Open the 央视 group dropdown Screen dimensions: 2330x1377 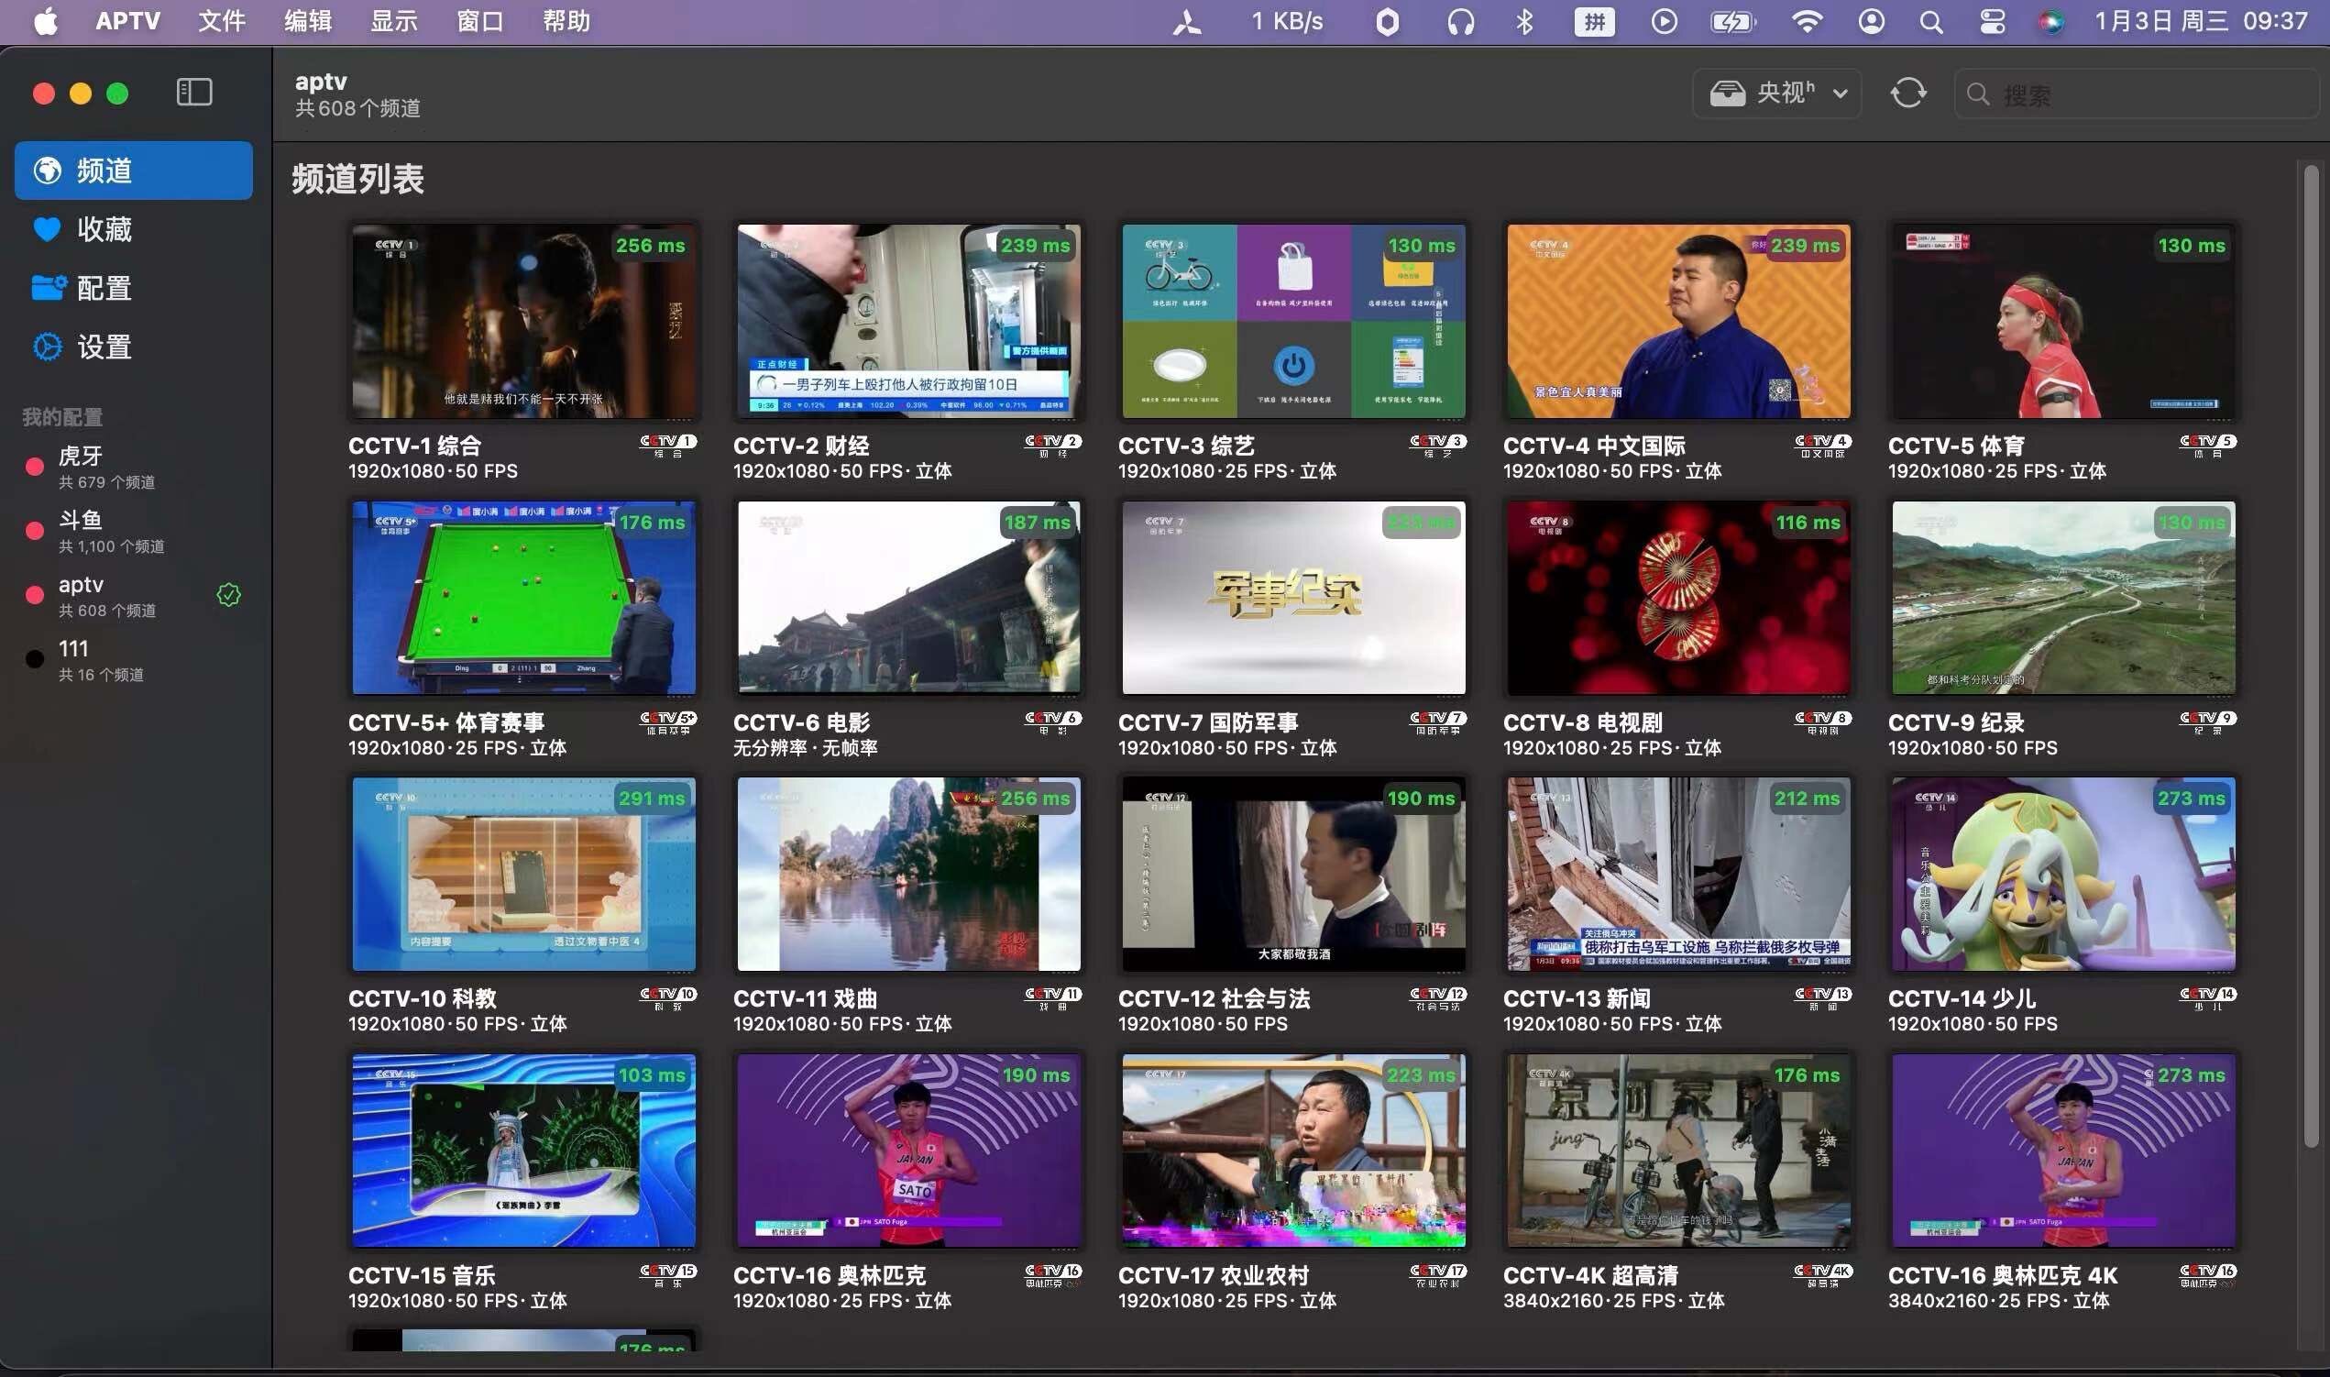(x=1776, y=93)
